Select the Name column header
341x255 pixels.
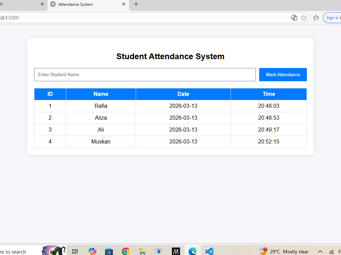101,94
